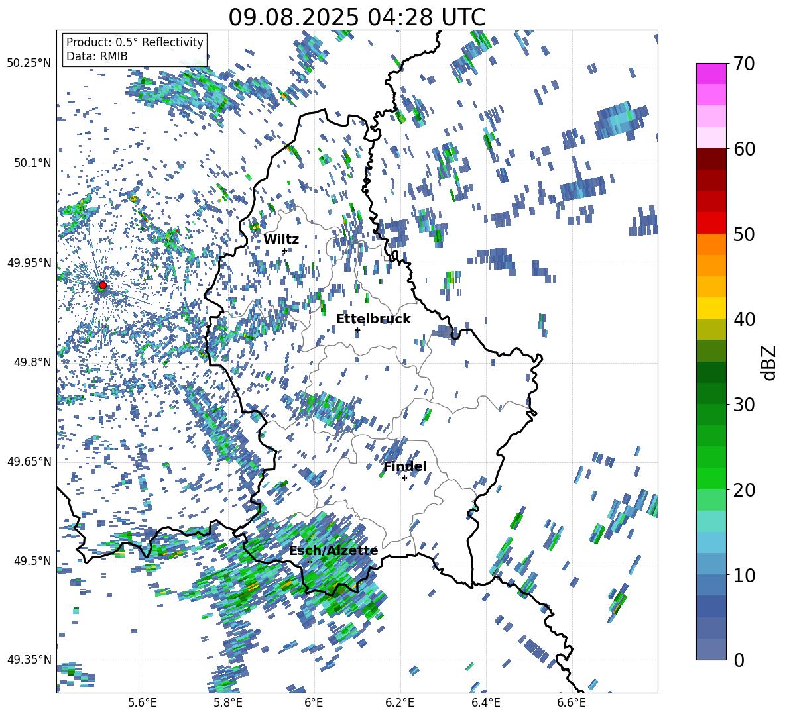
Task: Click the magenta top colorbar segment
Action: [x=711, y=74]
